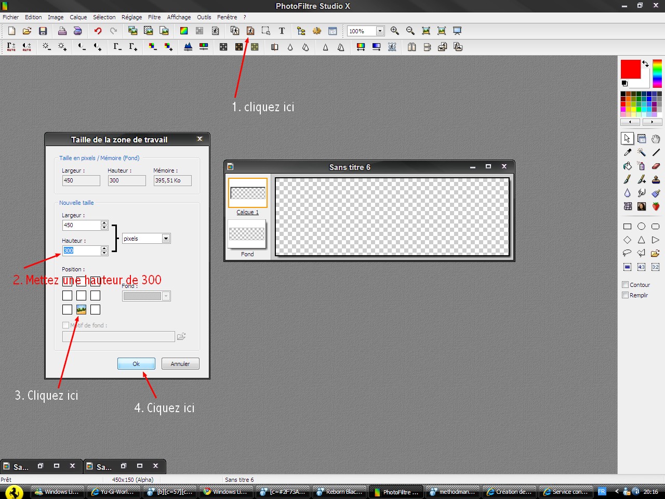This screenshot has width=665, height=499.
Task: Open the Calque menu
Action: tap(78, 17)
